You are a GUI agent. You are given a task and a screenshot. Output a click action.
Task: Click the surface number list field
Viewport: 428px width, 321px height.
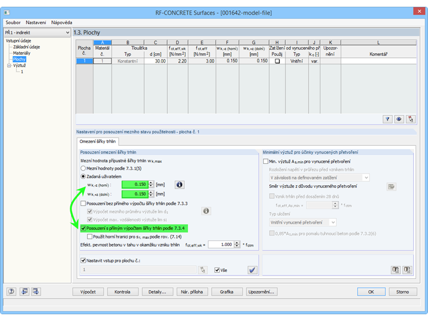[139, 270]
